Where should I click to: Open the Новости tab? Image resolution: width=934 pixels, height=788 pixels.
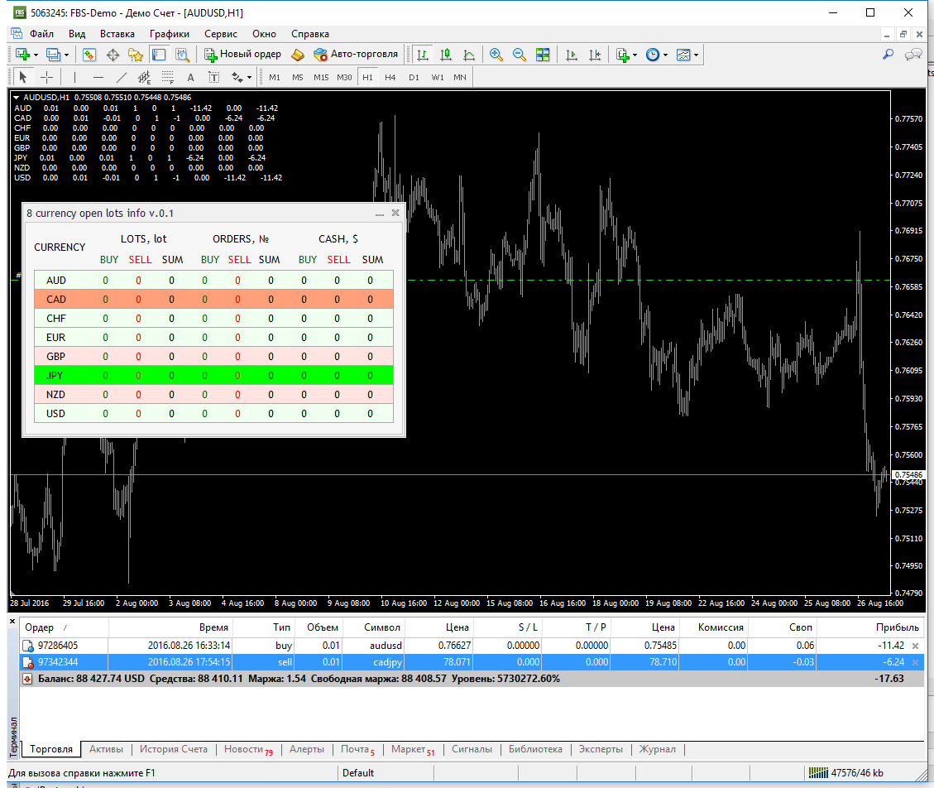tap(248, 749)
